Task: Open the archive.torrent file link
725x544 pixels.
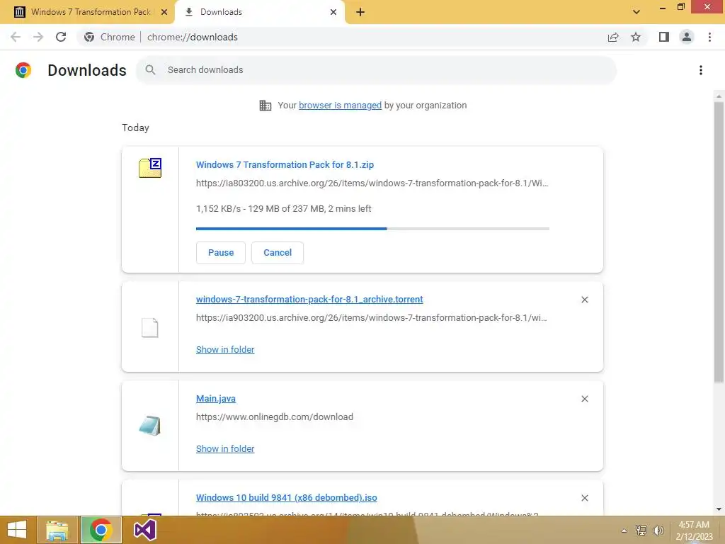Action: pyautogui.click(x=309, y=300)
